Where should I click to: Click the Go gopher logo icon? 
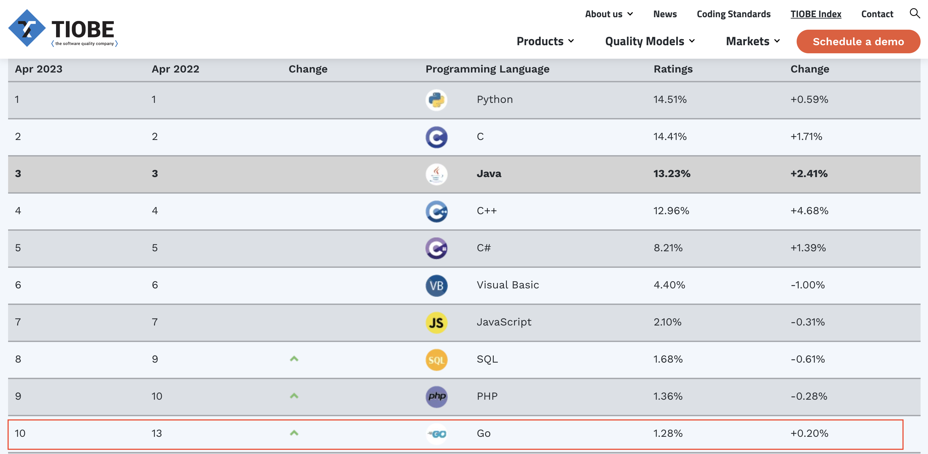pyautogui.click(x=436, y=434)
